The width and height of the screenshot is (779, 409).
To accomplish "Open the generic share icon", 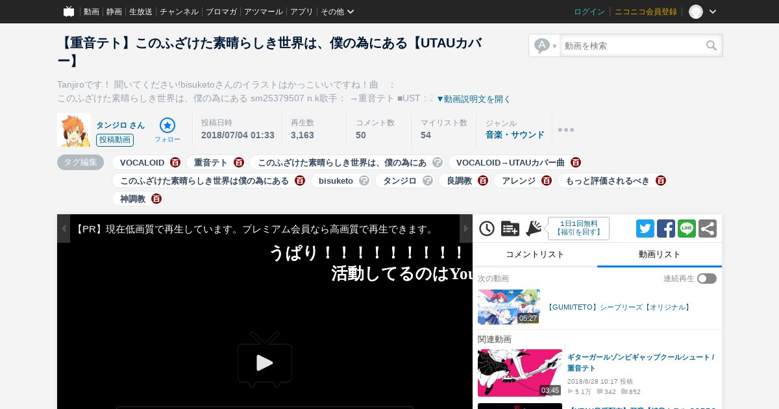I will tap(708, 229).
